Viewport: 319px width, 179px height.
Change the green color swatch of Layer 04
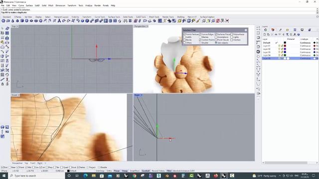point(285,55)
